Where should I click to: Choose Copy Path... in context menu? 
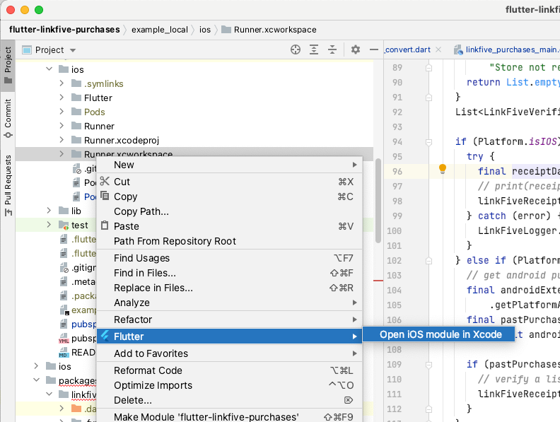point(229,212)
